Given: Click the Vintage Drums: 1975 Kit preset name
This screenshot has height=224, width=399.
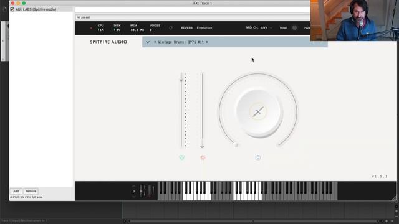Looking at the screenshot, I should pyautogui.click(x=181, y=42).
